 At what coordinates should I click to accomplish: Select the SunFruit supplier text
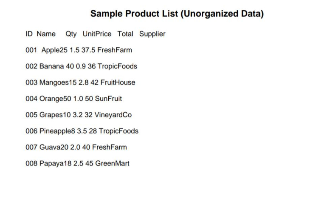tap(108, 99)
